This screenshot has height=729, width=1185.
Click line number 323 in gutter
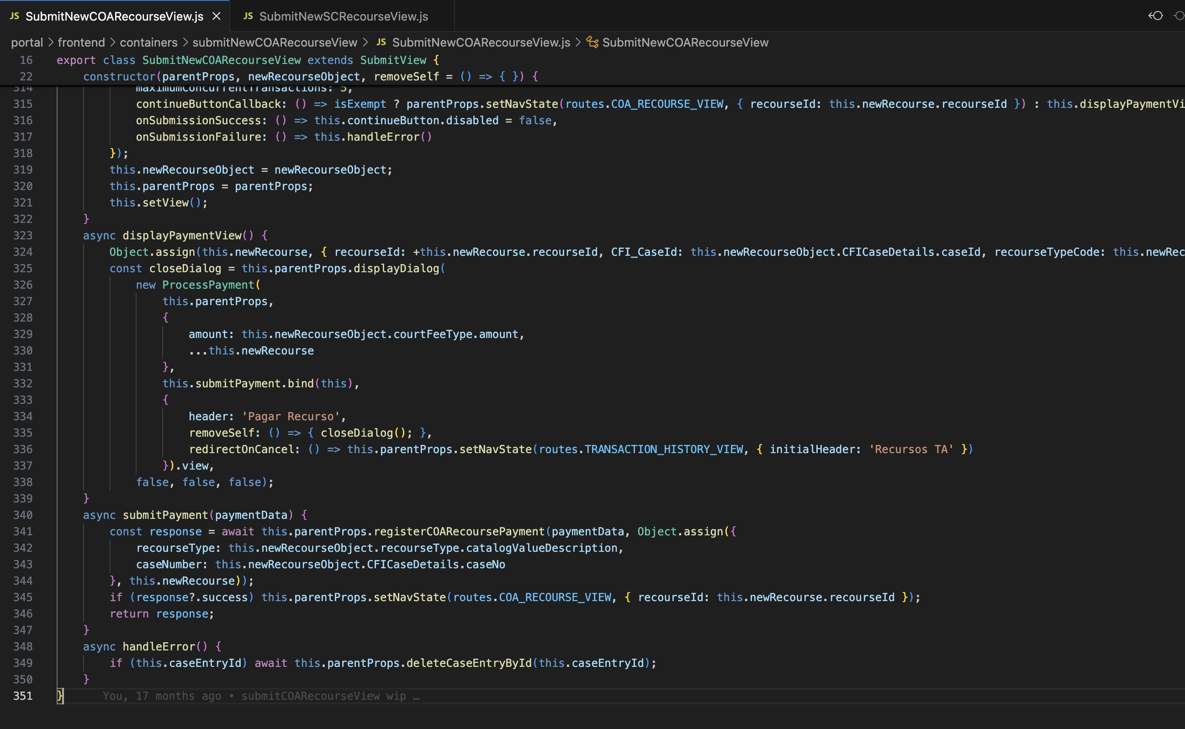click(x=23, y=235)
